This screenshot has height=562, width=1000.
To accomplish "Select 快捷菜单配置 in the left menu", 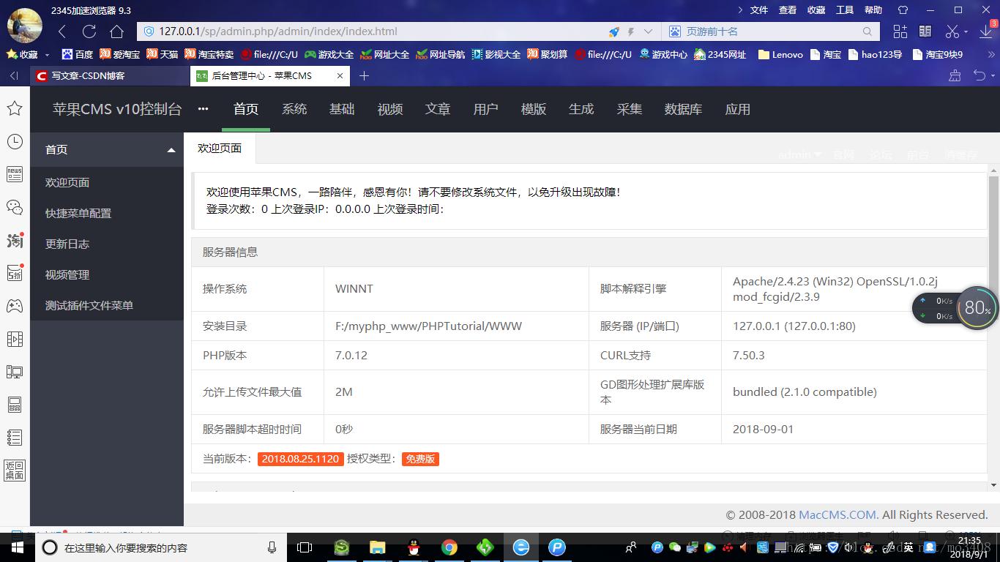I will [78, 214].
